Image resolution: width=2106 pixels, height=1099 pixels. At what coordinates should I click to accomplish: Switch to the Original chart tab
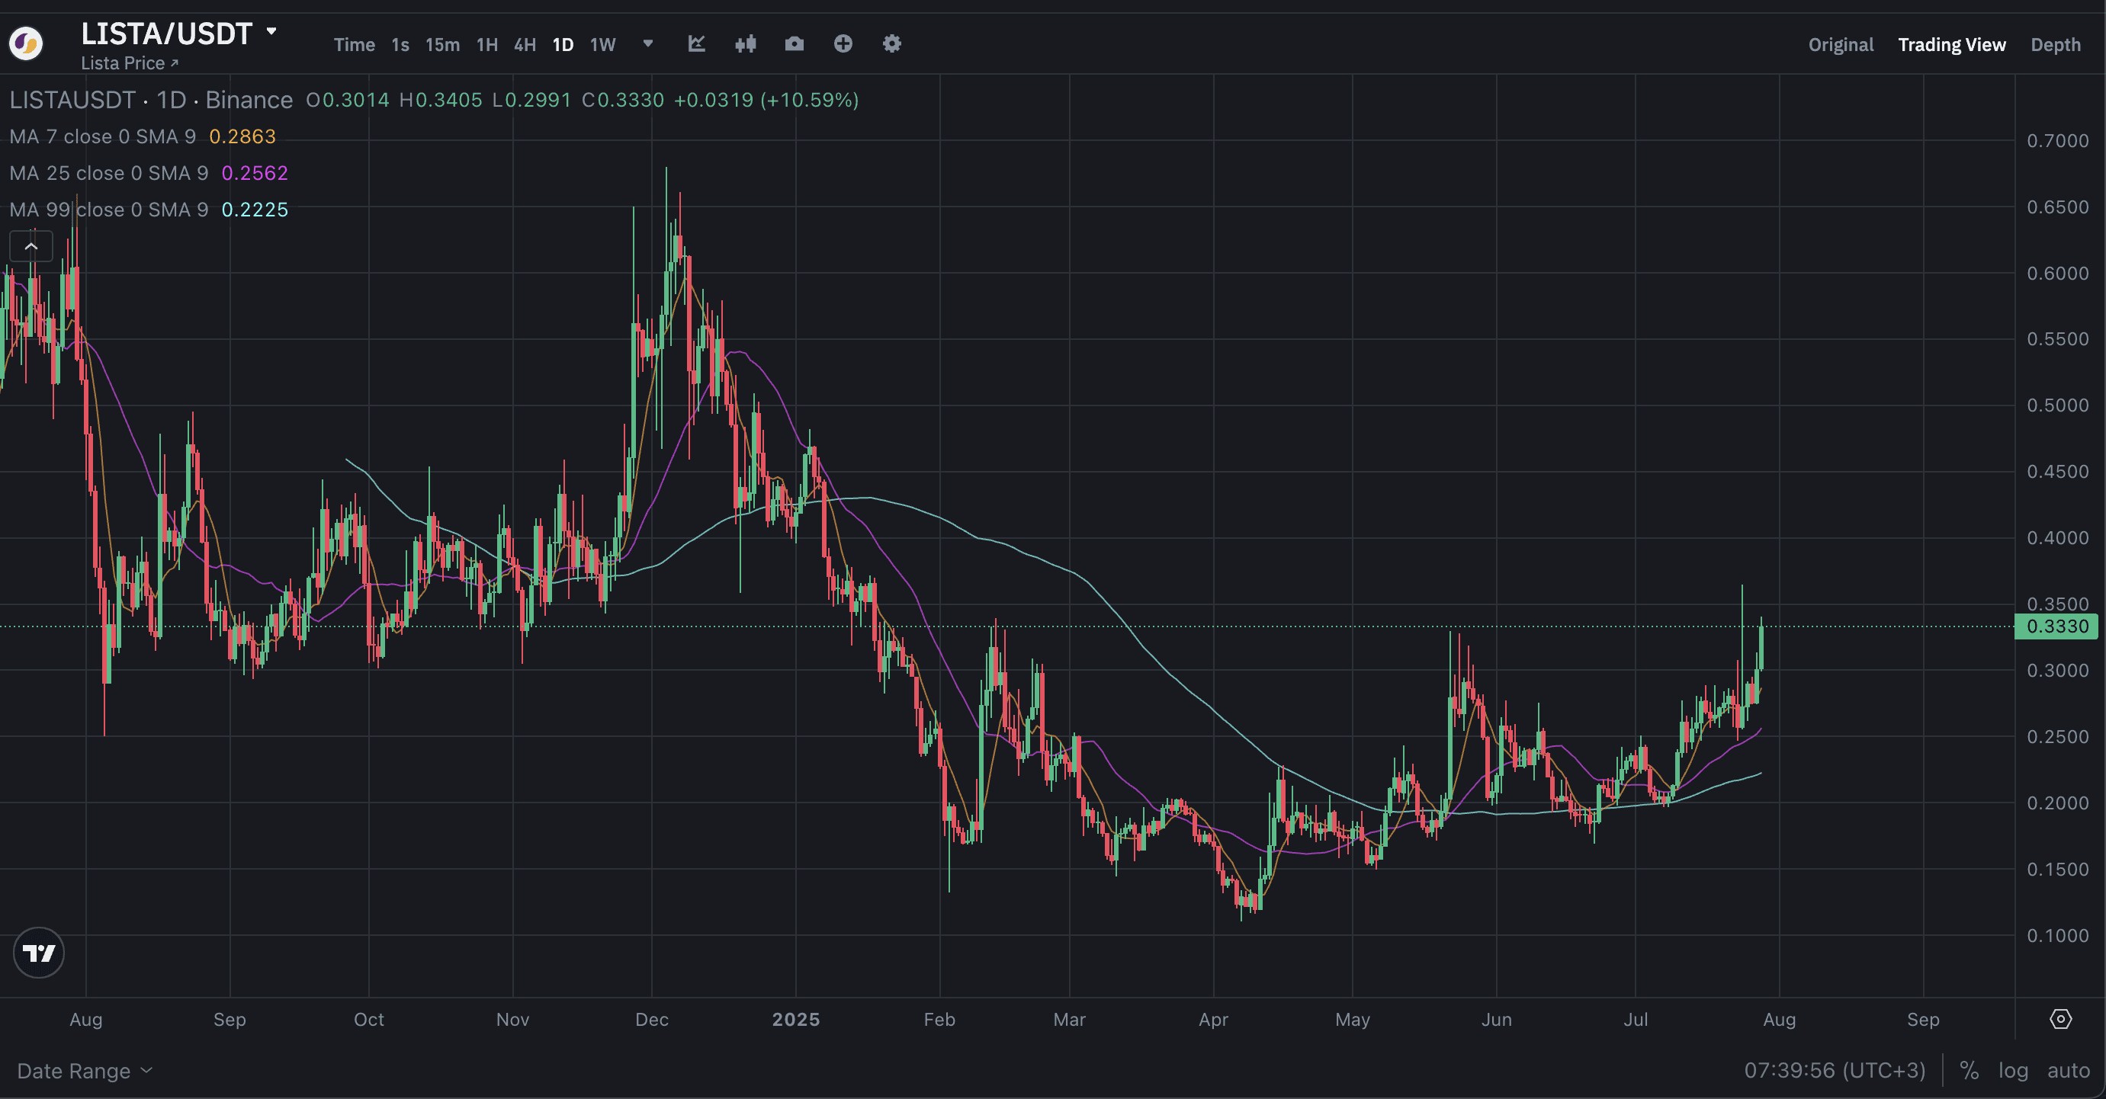coord(1841,45)
